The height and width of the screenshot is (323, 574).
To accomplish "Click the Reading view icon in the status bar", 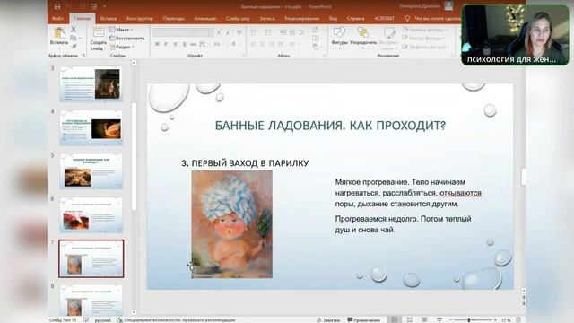I will point(424,320).
